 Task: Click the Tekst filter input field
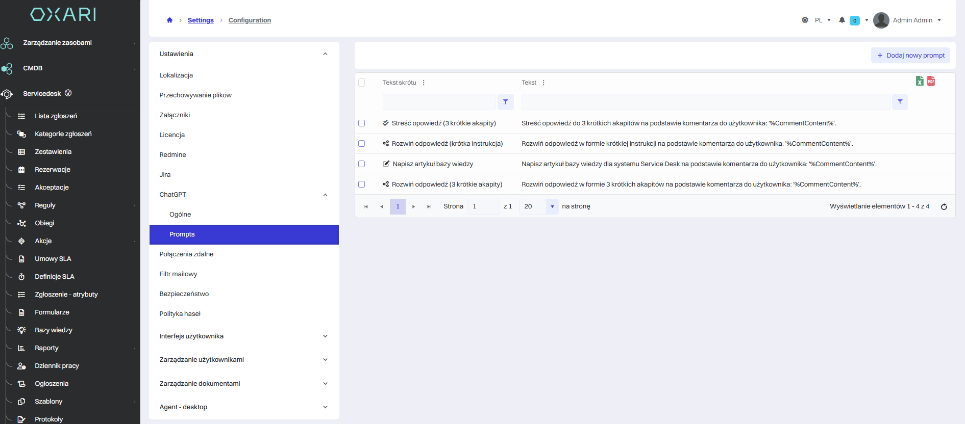(705, 102)
